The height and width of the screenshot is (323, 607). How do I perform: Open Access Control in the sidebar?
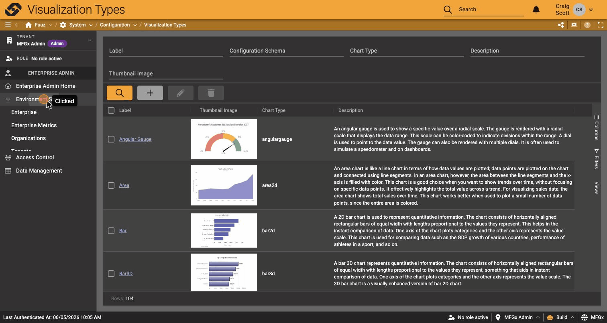(x=35, y=158)
